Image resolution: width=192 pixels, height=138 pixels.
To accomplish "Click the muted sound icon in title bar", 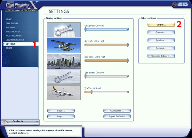I will [174, 4].
